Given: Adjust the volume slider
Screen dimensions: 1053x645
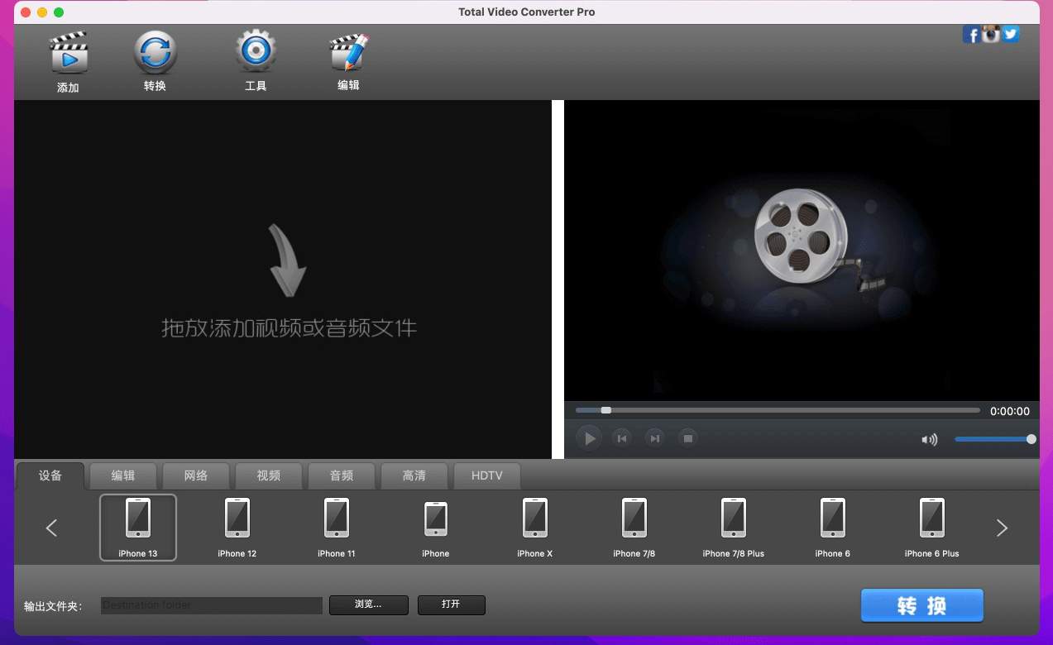Looking at the screenshot, I should tap(993, 439).
